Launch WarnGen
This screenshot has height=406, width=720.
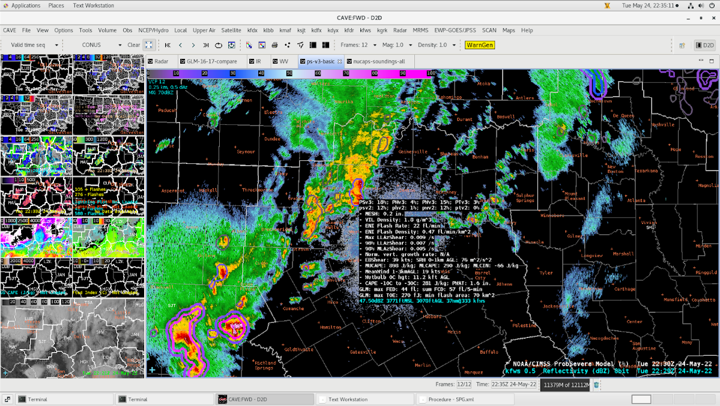[x=479, y=45]
